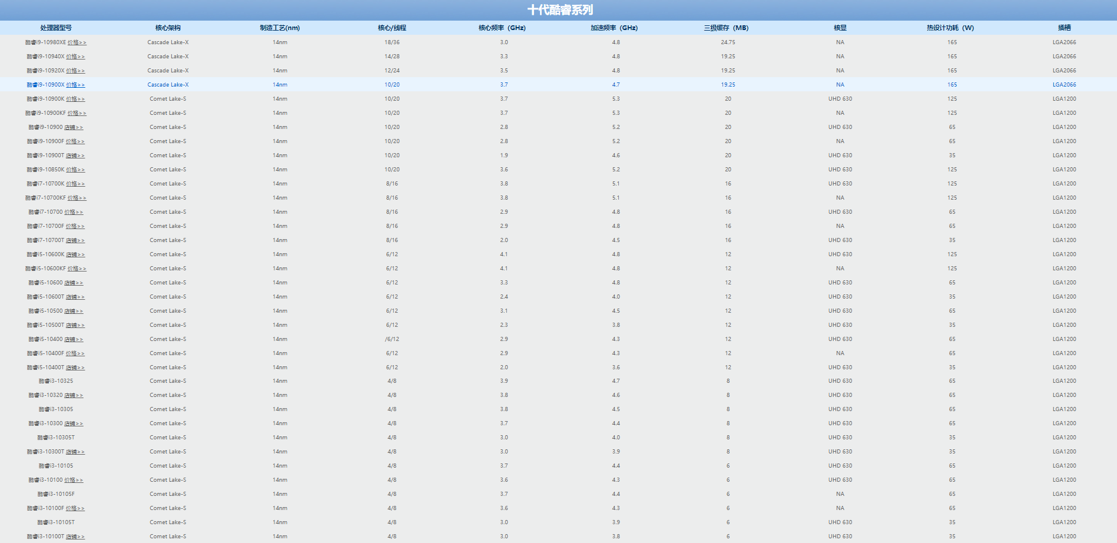Click the 十代酷睿系列 table title

[560, 10]
